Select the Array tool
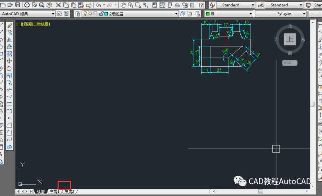 tap(9, 54)
